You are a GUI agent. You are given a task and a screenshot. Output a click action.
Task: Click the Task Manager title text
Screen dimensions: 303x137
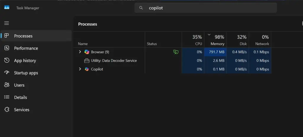click(28, 8)
